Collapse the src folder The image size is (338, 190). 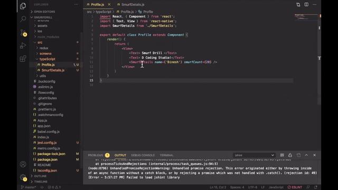click(40, 42)
